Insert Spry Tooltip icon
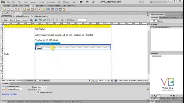The height and width of the screenshot is (103, 184). [x=64, y=9]
